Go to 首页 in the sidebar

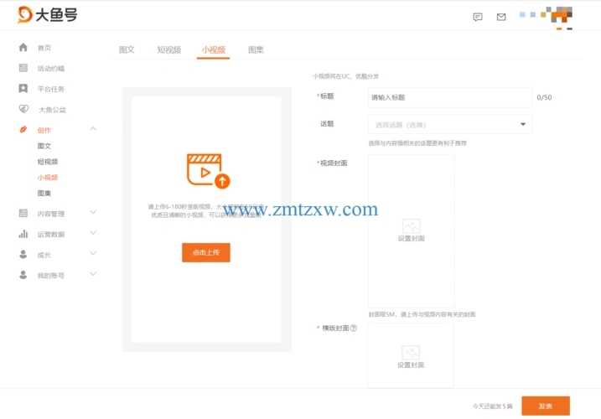(x=44, y=48)
